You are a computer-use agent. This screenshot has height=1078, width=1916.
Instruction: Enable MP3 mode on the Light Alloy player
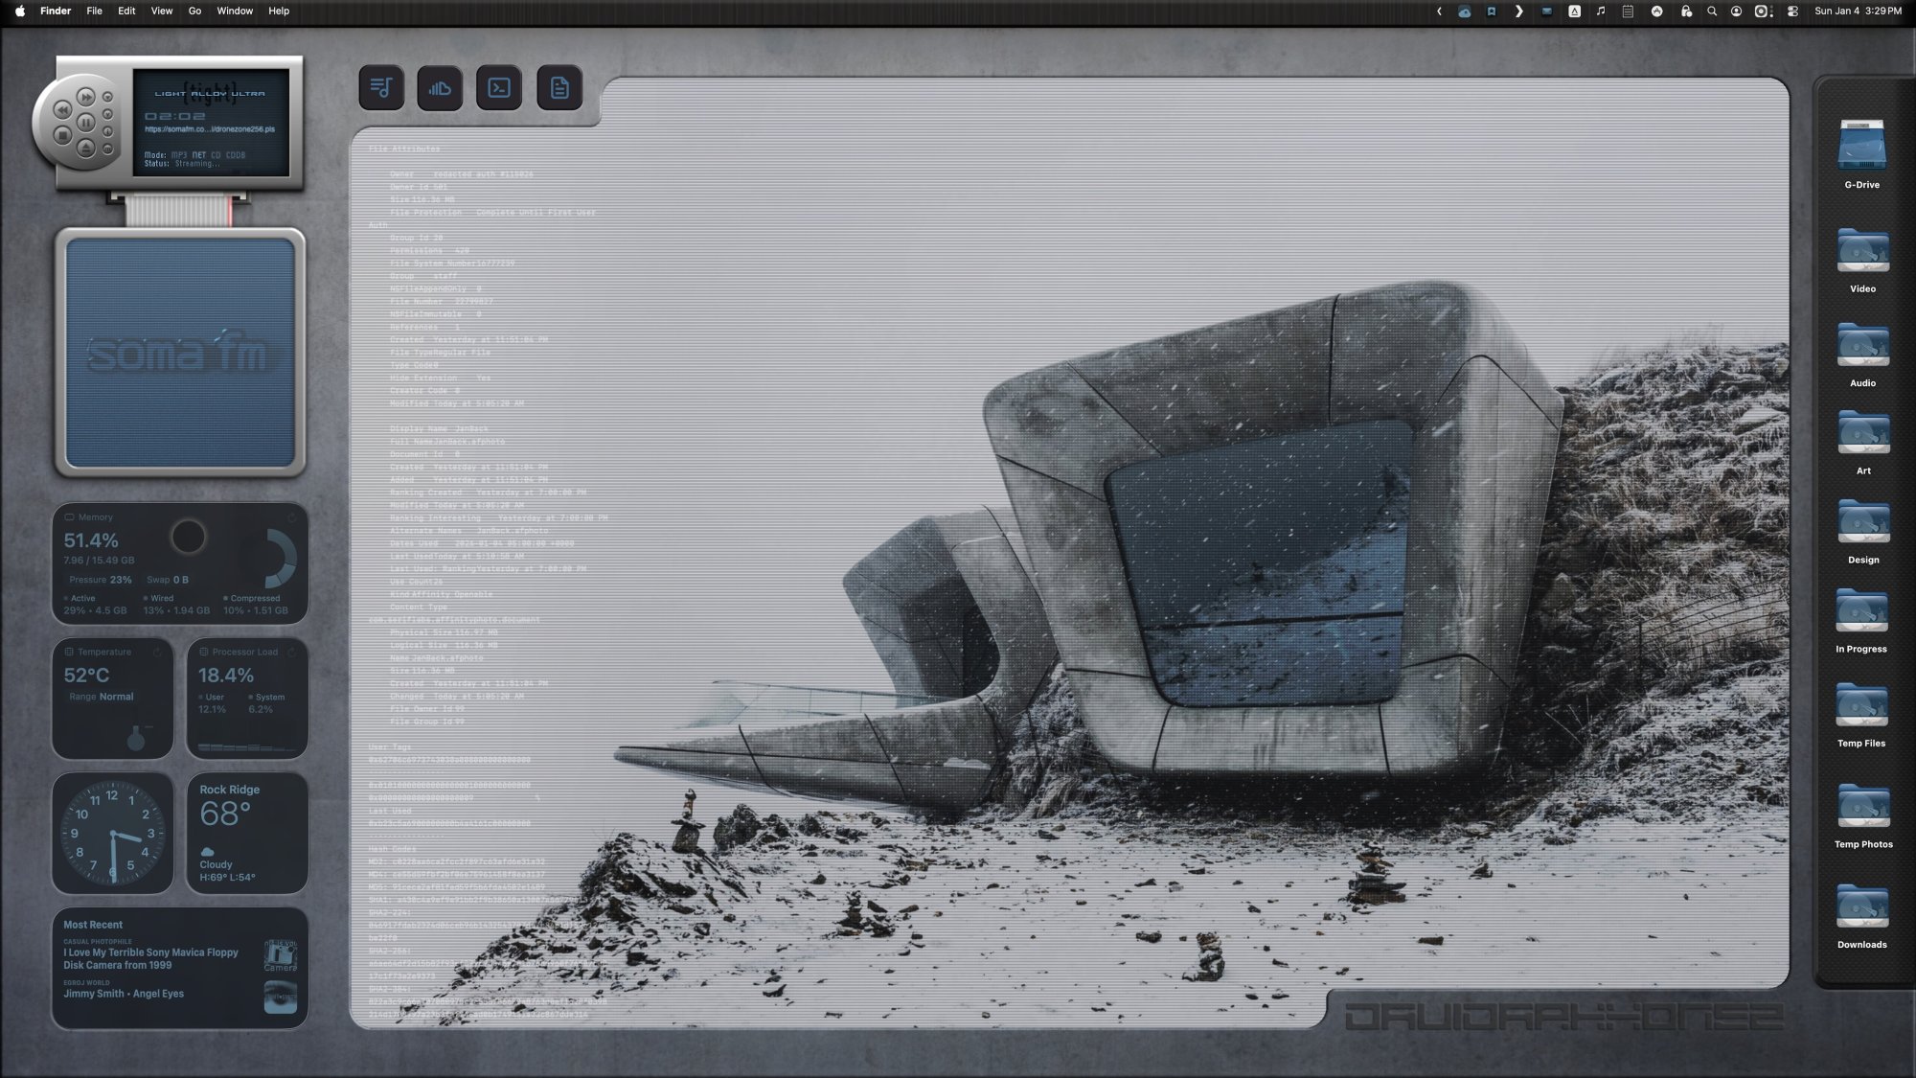pos(178,155)
